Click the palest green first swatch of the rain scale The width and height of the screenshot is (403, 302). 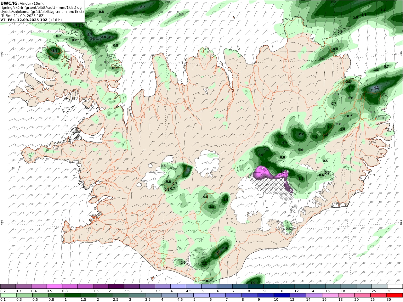[8, 295]
